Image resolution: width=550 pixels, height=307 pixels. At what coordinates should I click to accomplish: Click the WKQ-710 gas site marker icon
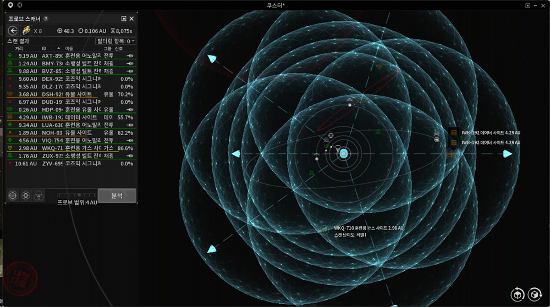click(x=324, y=230)
